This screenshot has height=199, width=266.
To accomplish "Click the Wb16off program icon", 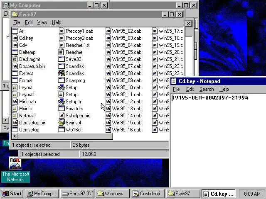I will click(x=61, y=130).
